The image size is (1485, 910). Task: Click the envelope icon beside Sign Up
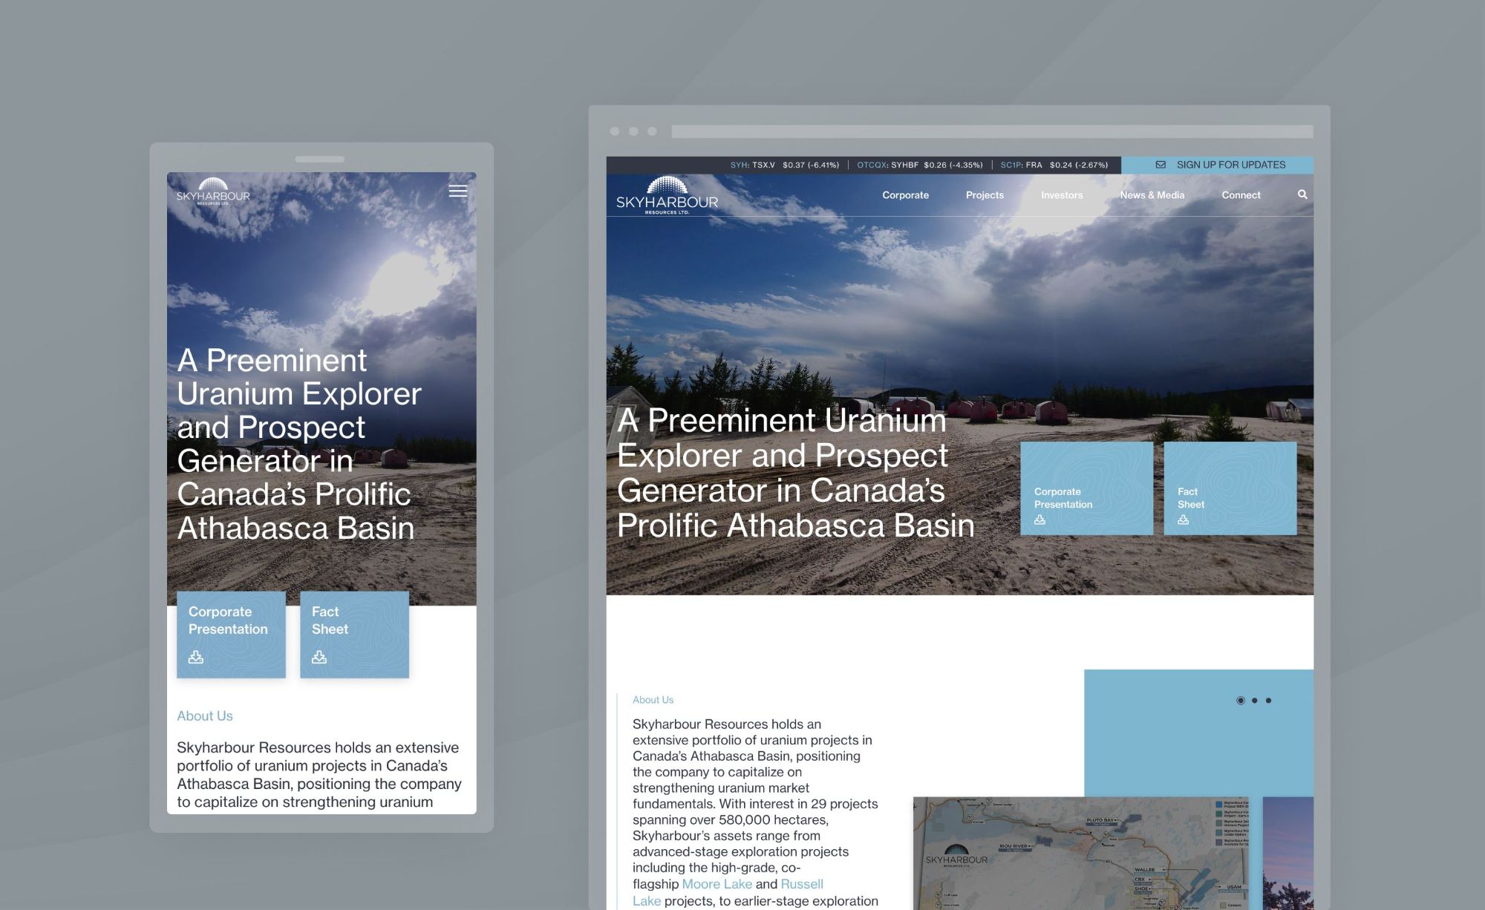[x=1161, y=165]
